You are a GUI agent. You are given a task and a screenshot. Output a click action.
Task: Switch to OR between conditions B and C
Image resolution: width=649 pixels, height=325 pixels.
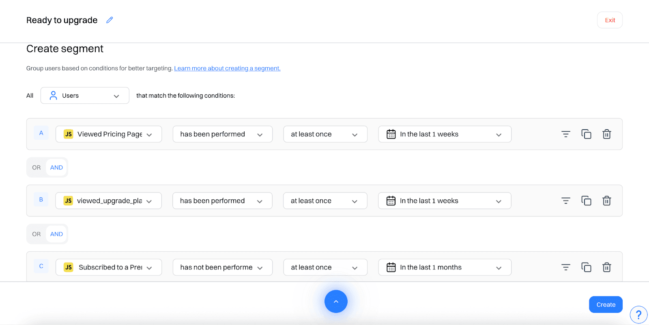coord(37,234)
